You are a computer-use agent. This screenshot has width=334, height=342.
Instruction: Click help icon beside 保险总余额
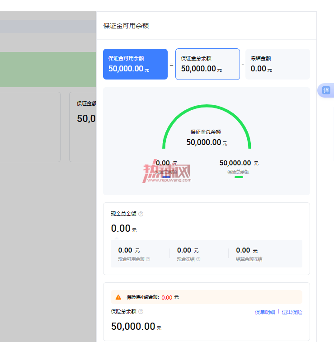point(141,312)
